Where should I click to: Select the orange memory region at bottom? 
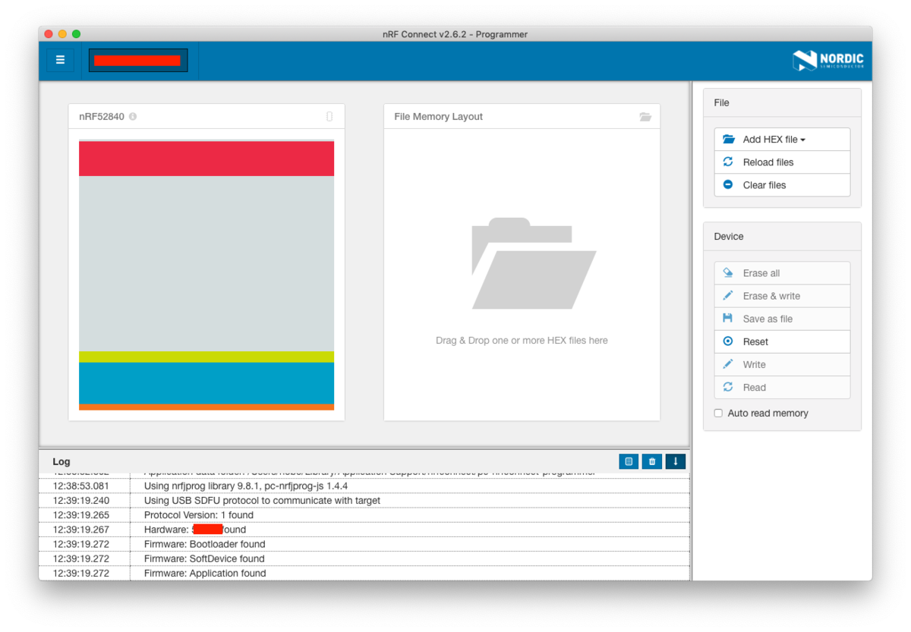[206, 407]
